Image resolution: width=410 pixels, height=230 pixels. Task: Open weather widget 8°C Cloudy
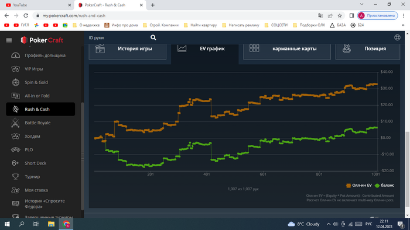[303, 224]
